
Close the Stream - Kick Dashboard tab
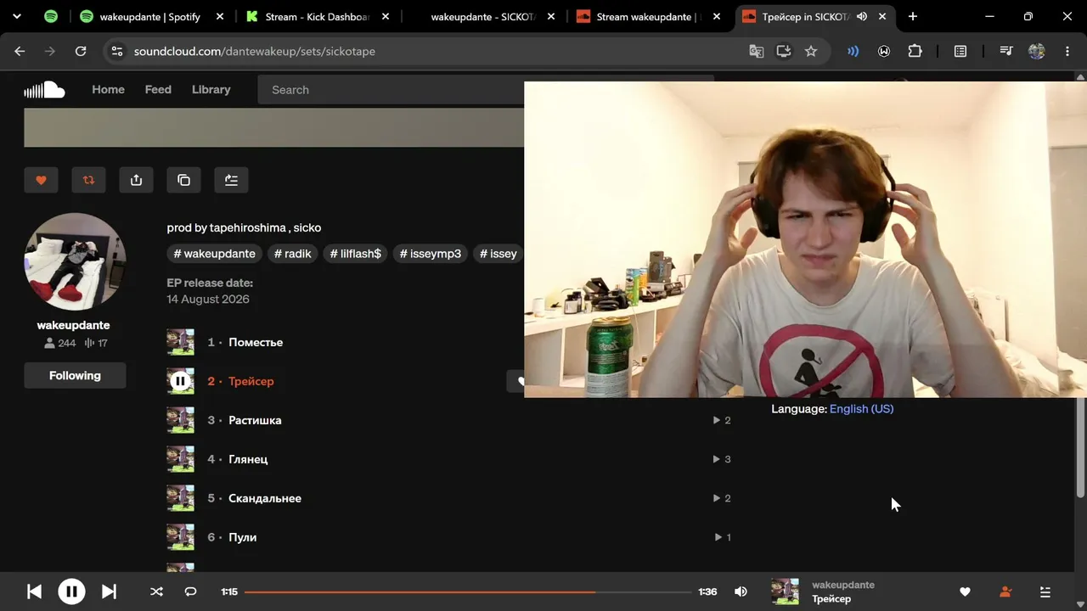pos(386,16)
